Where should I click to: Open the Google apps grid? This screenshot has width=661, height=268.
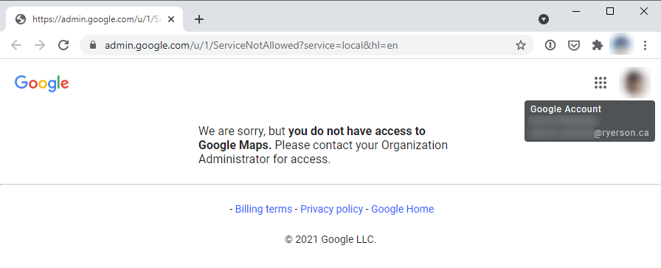[601, 83]
